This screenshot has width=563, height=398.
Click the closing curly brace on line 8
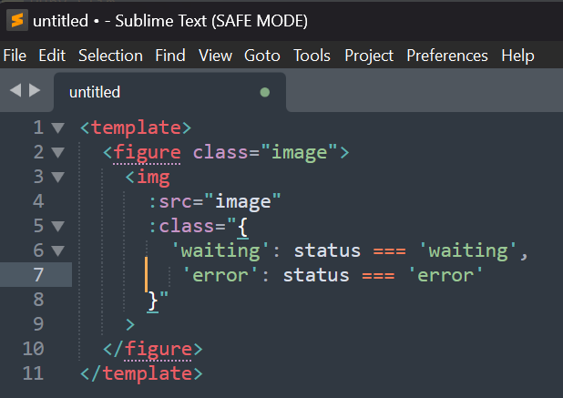(153, 301)
